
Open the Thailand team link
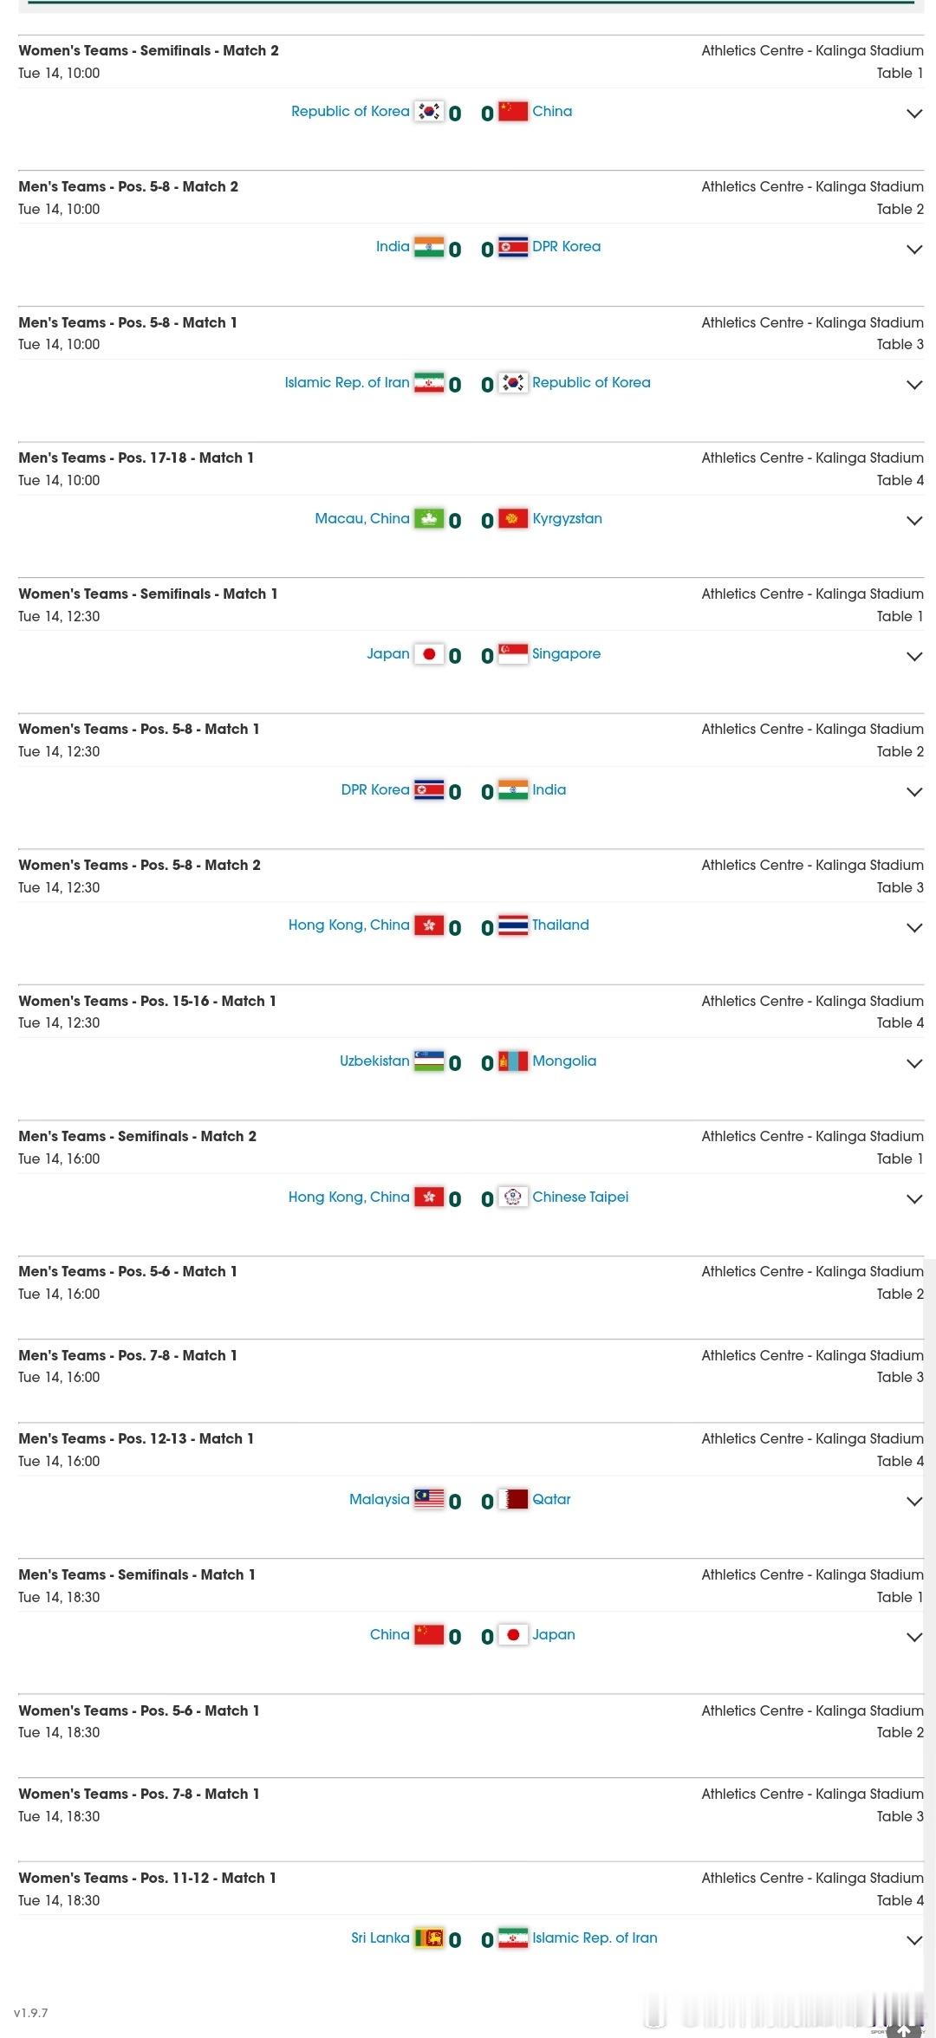click(x=561, y=925)
